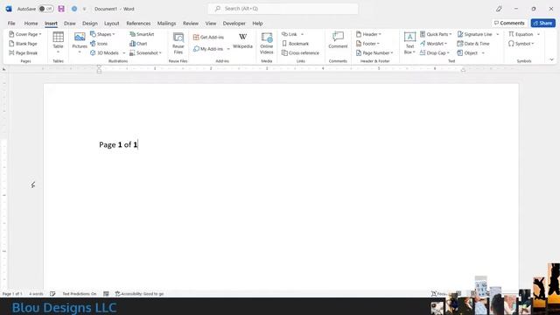Open the Design tab
Viewport: 560px width, 315px height.
pyautogui.click(x=90, y=24)
